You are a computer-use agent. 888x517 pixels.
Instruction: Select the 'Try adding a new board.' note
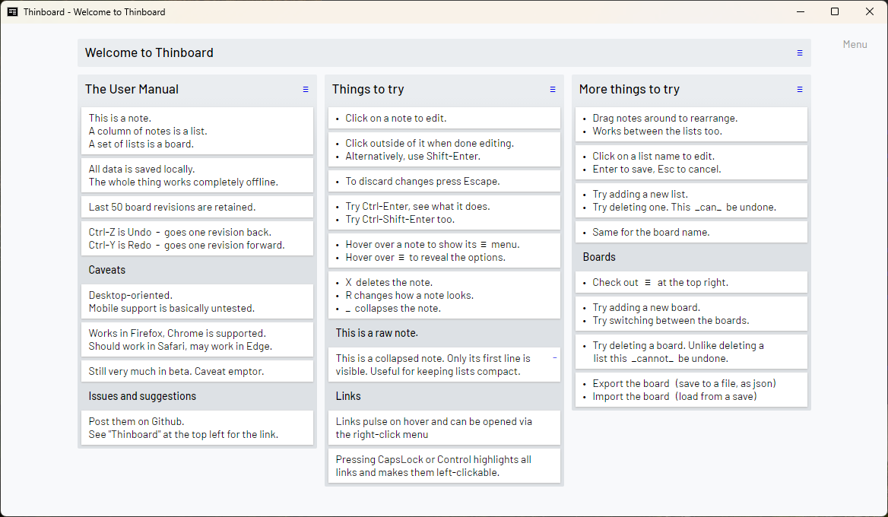pos(691,314)
